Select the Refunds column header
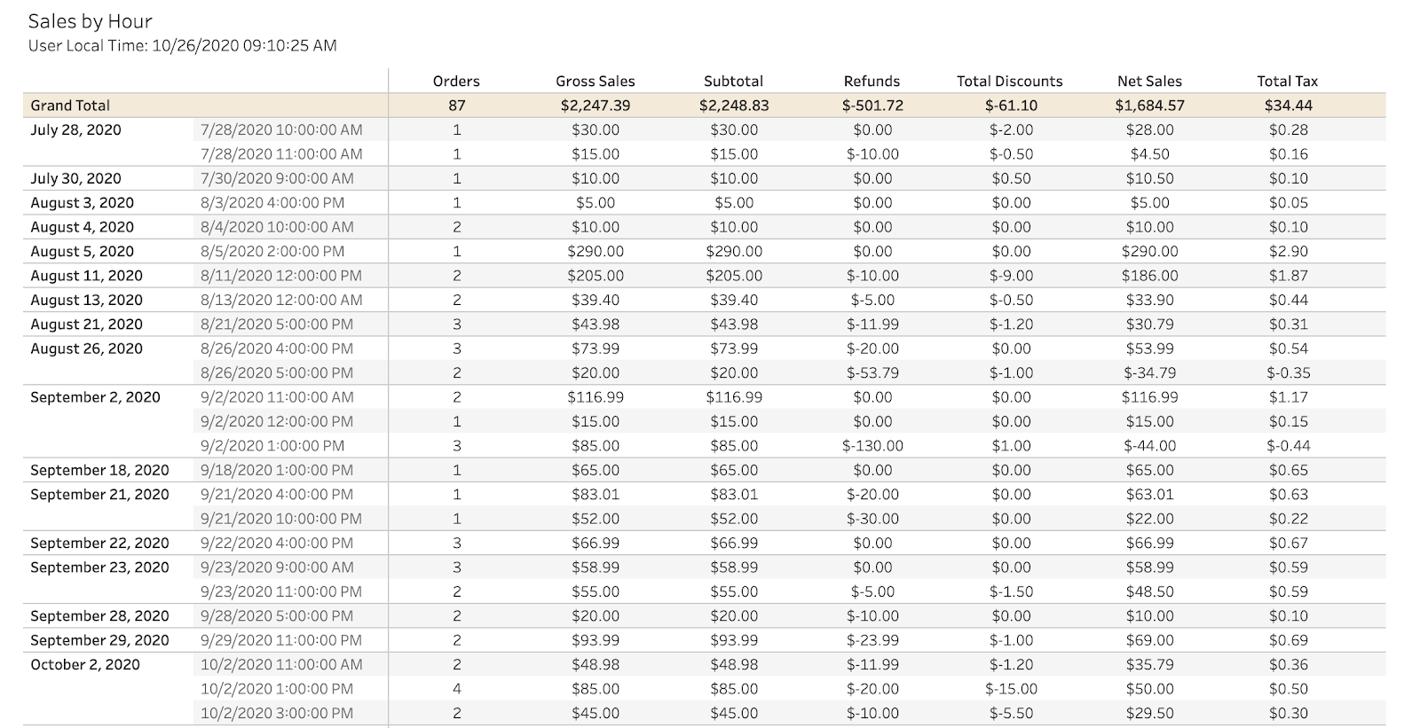The height and width of the screenshot is (728, 1420). coord(872,81)
